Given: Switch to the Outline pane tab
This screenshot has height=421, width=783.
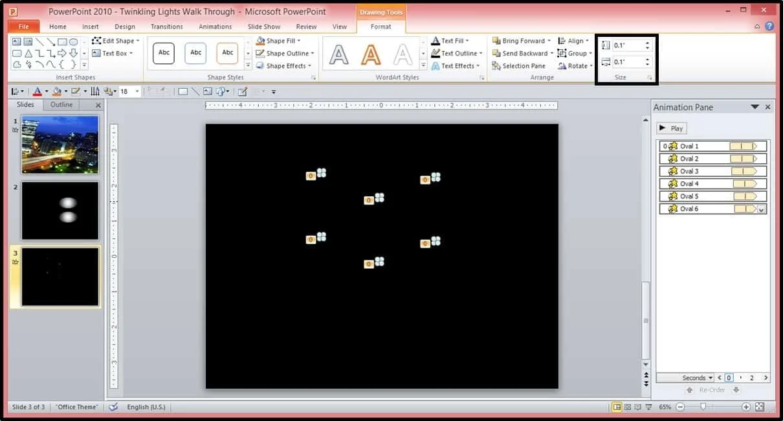Looking at the screenshot, I should pyautogui.click(x=61, y=104).
